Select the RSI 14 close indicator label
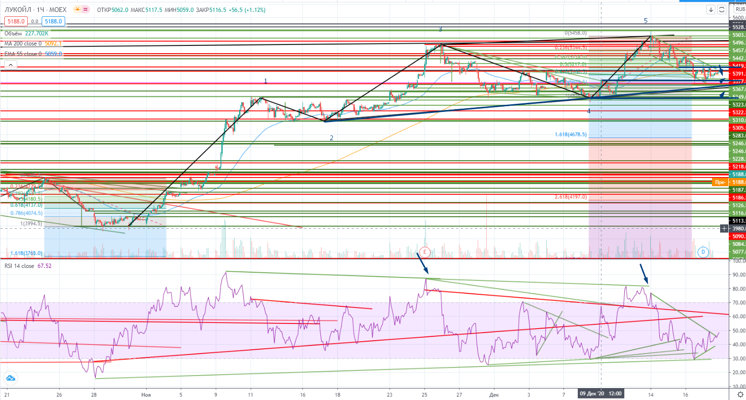The image size is (746, 400). click(x=19, y=266)
